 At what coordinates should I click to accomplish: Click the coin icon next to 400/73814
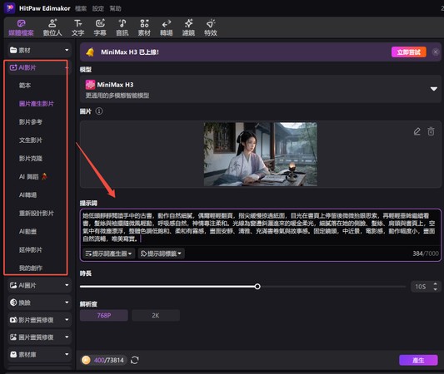(x=86, y=360)
